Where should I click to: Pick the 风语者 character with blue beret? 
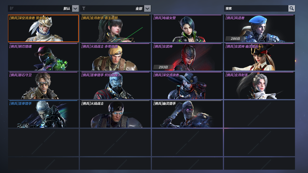point(259,28)
